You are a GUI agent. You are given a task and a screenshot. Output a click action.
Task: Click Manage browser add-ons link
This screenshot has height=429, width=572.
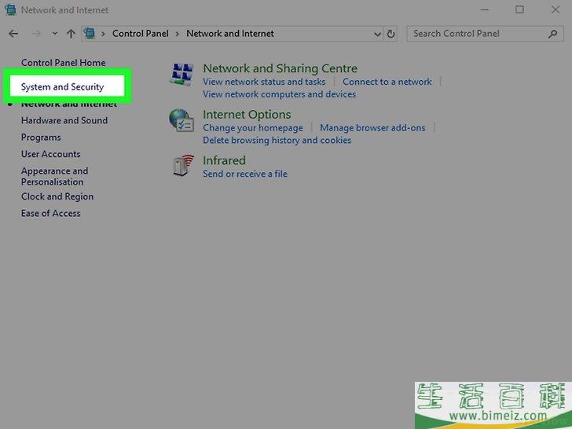[372, 127]
